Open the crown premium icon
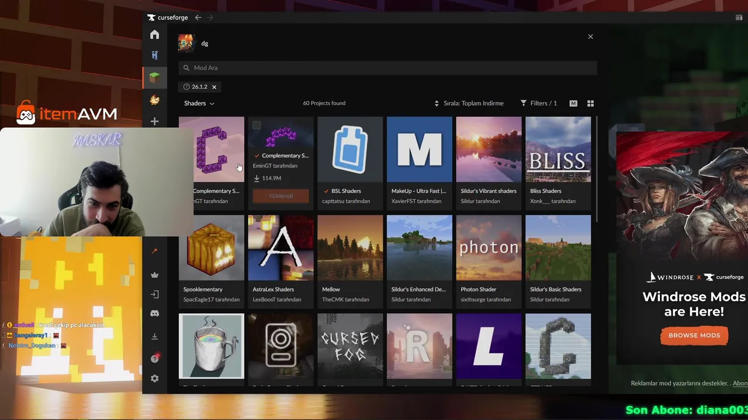 click(x=154, y=275)
